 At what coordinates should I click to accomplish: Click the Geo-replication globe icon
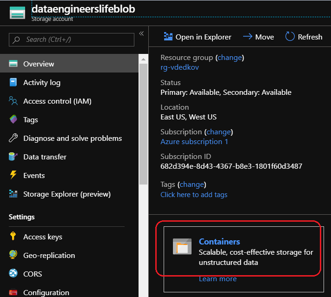pyautogui.click(x=13, y=254)
